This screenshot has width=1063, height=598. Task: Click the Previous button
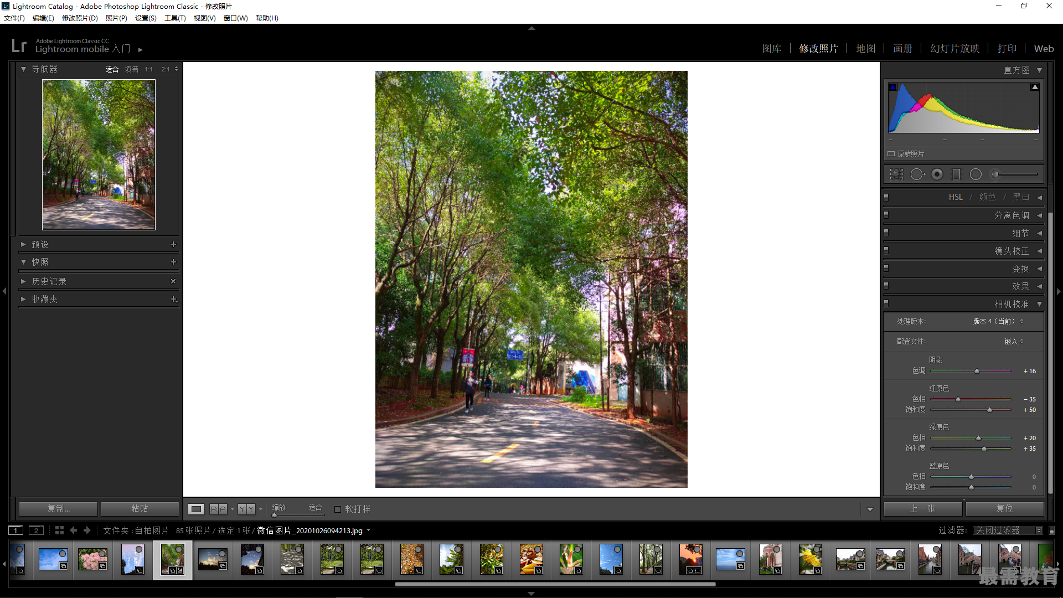[x=922, y=509]
